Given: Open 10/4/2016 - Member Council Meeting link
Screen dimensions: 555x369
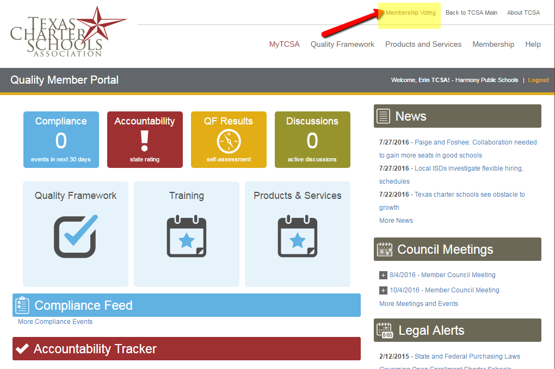Looking at the screenshot, I should click(445, 290).
